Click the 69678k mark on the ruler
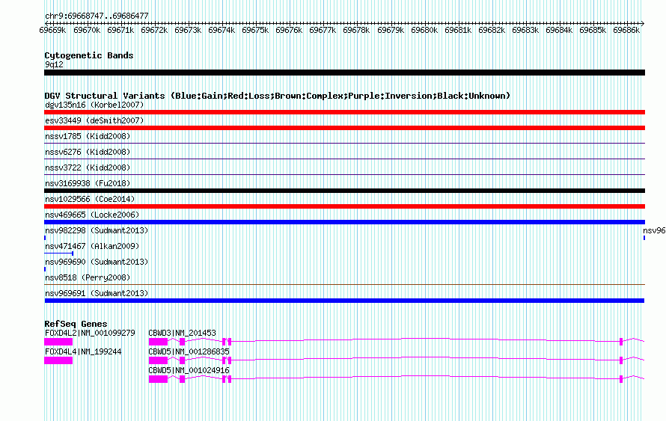Screen dimensions: 666x421 click(356, 30)
